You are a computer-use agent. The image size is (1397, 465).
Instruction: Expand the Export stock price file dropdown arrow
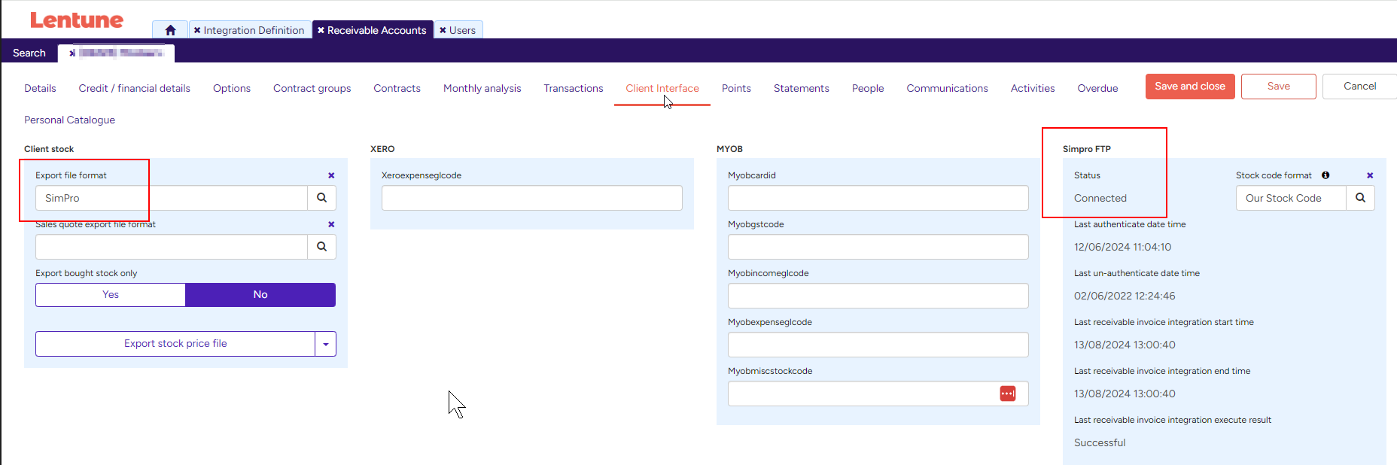326,344
